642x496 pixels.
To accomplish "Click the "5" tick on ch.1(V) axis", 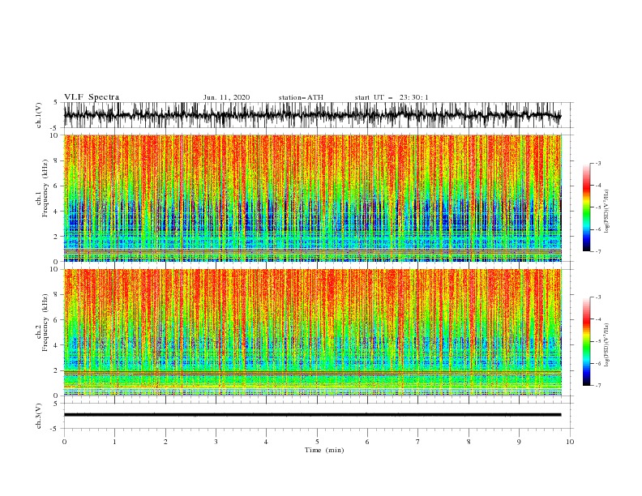I will [x=56, y=102].
